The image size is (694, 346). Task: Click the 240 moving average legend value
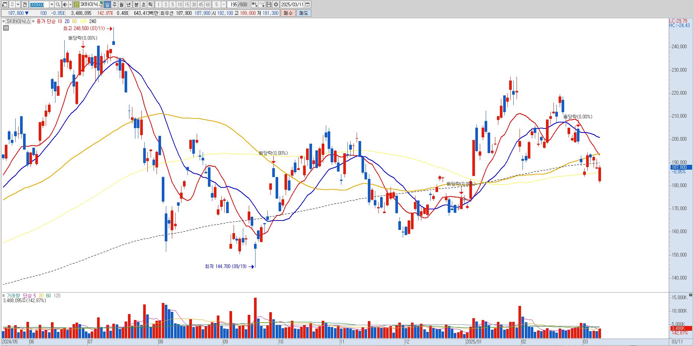(93, 21)
